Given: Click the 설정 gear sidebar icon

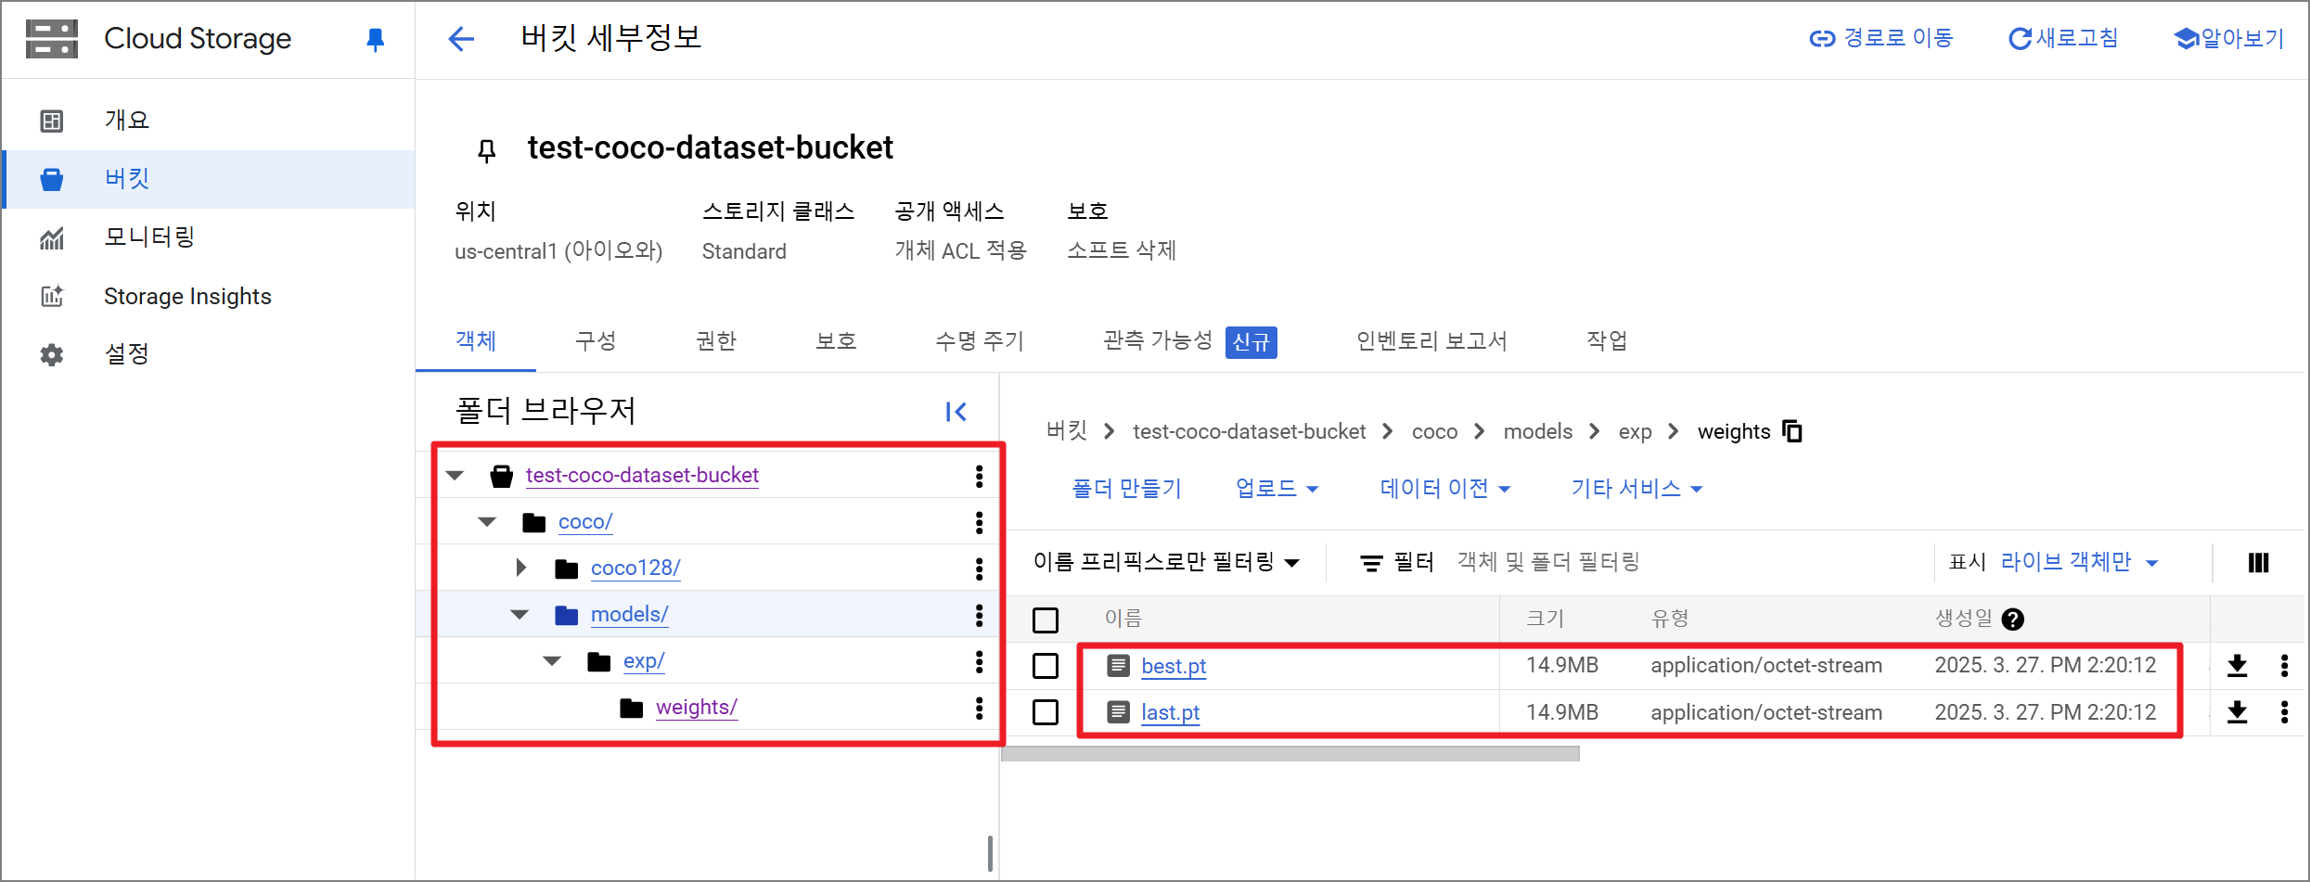Looking at the screenshot, I should pyautogui.click(x=52, y=355).
